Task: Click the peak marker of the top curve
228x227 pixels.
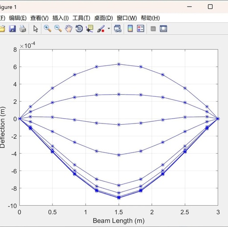Action: point(119,64)
